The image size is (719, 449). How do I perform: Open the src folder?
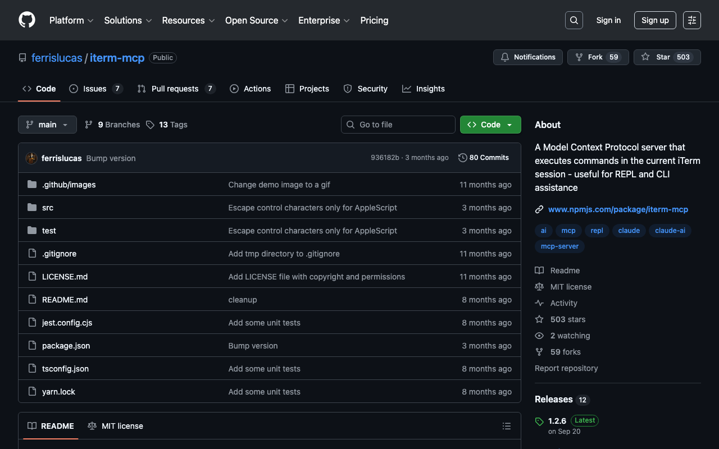[x=48, y=208]
